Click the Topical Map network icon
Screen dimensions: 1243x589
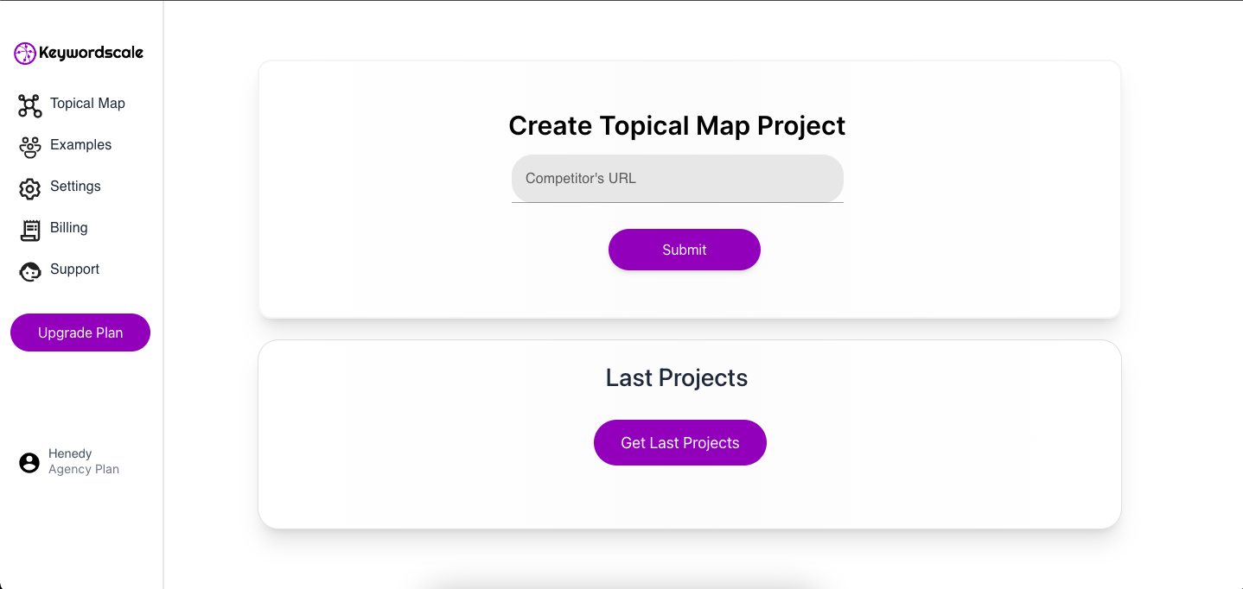tap(29, 106)
